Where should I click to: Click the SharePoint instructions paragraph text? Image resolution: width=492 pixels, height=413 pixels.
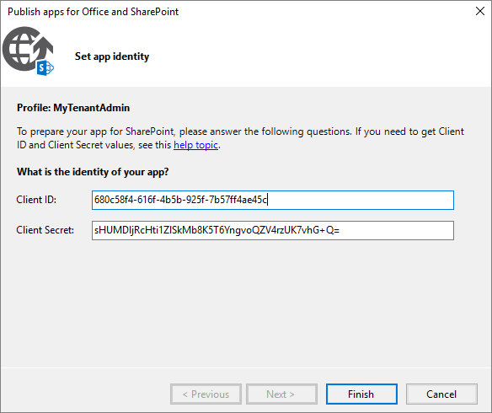point(240,138)
